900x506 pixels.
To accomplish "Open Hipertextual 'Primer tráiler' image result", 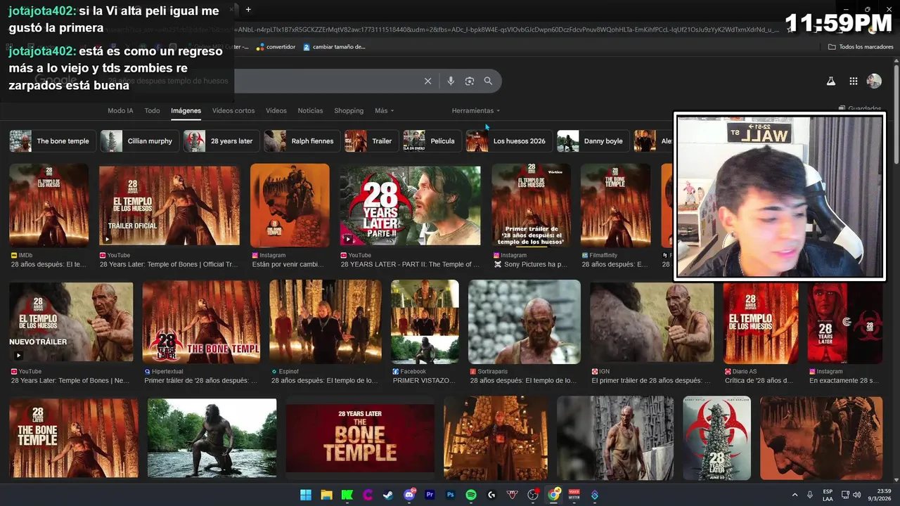I will point(201,322).
